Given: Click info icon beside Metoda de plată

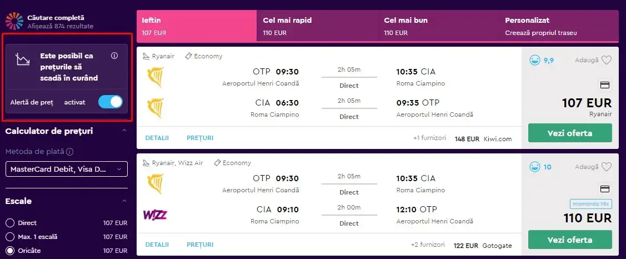Looking at the screenshot, I should [70, 152].
